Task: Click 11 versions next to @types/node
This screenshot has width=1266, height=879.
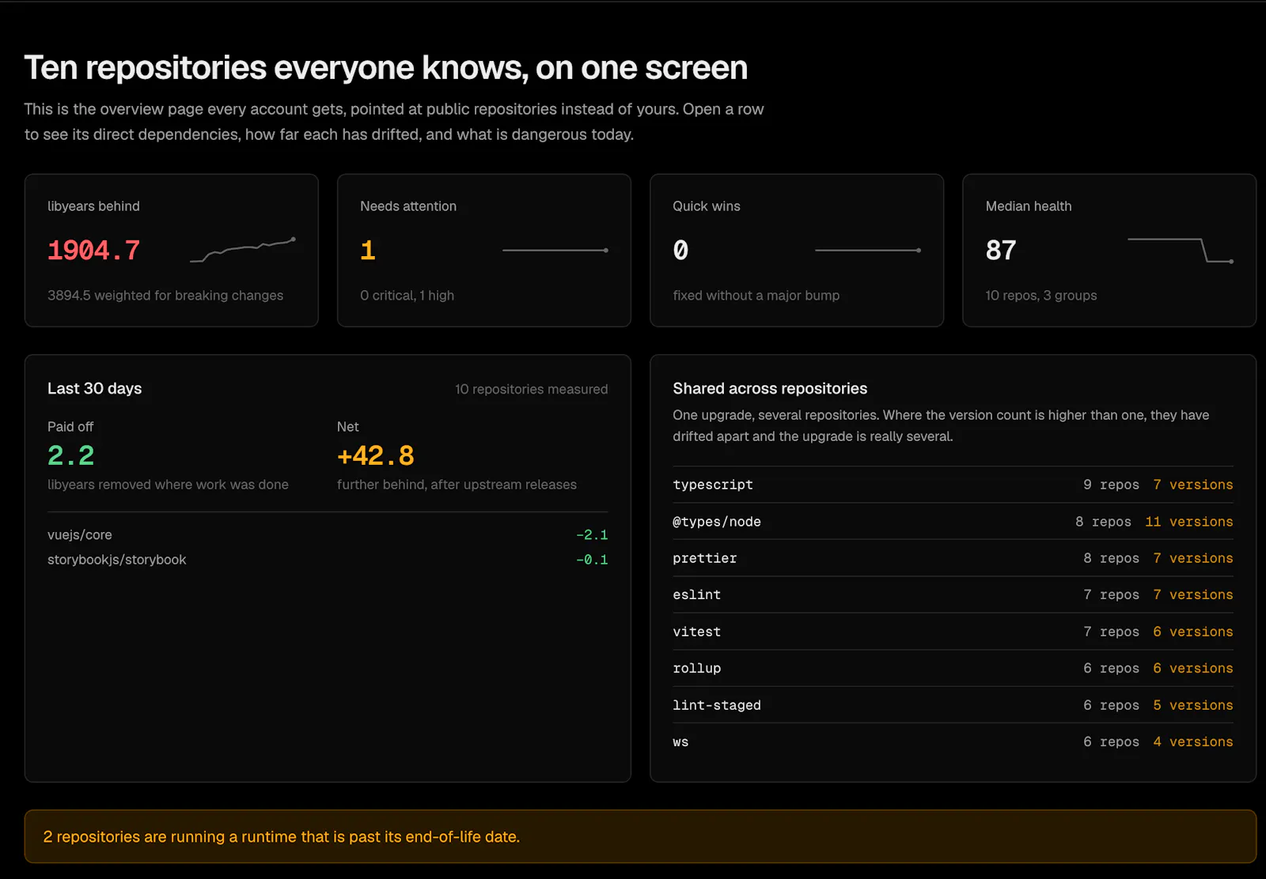Action: pos(1188,522)
